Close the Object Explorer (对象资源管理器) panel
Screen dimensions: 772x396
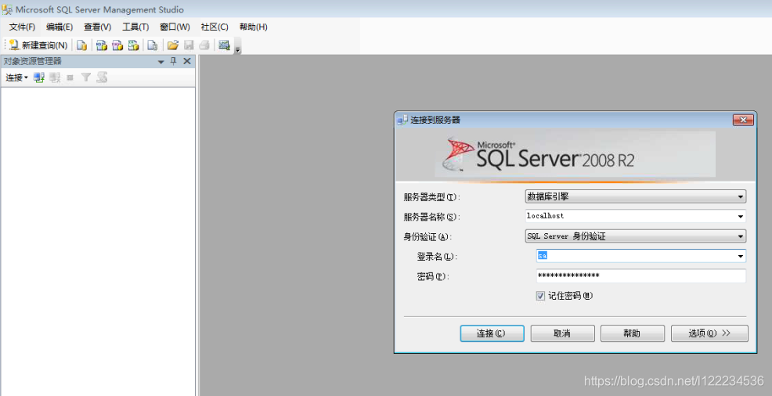(x=186, y=61)
